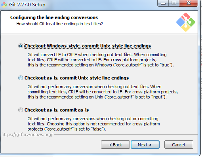Choose the Checkout as-is, commit Unix-style radio circle

(21, 78)
